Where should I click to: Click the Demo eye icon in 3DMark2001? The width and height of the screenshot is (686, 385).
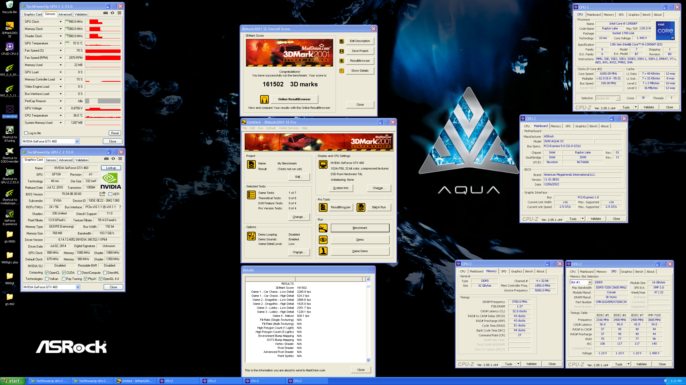point(323,240)
